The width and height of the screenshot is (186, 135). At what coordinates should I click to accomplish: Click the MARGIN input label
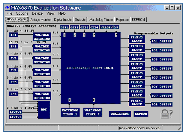(106, 27)
